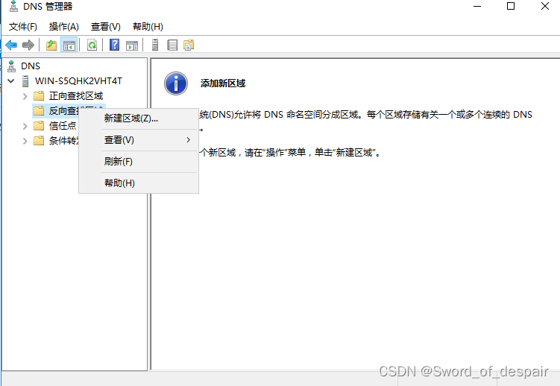Click the 反向查找区域 folder icon
Image resolution: width=560 pixels, height=386 pixels.
[x=39, y=110]
